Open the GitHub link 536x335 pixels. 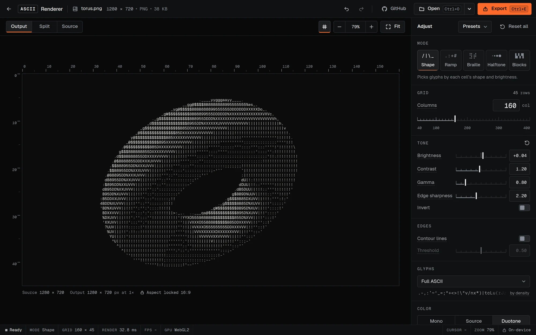pyautogui.click(x=394, y=9)
